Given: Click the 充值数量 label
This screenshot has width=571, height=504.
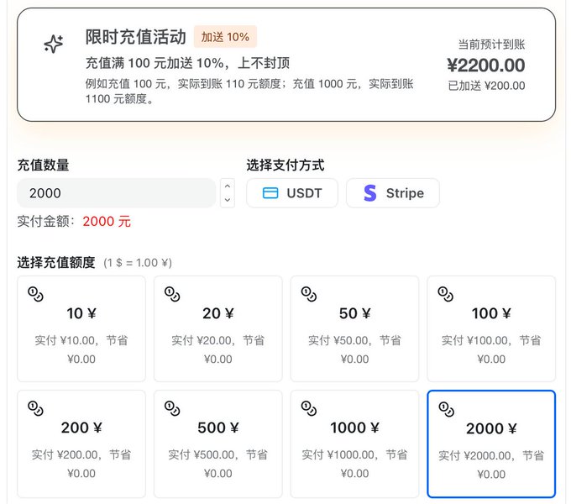Looking at the screenshot, I should (43, 165).
